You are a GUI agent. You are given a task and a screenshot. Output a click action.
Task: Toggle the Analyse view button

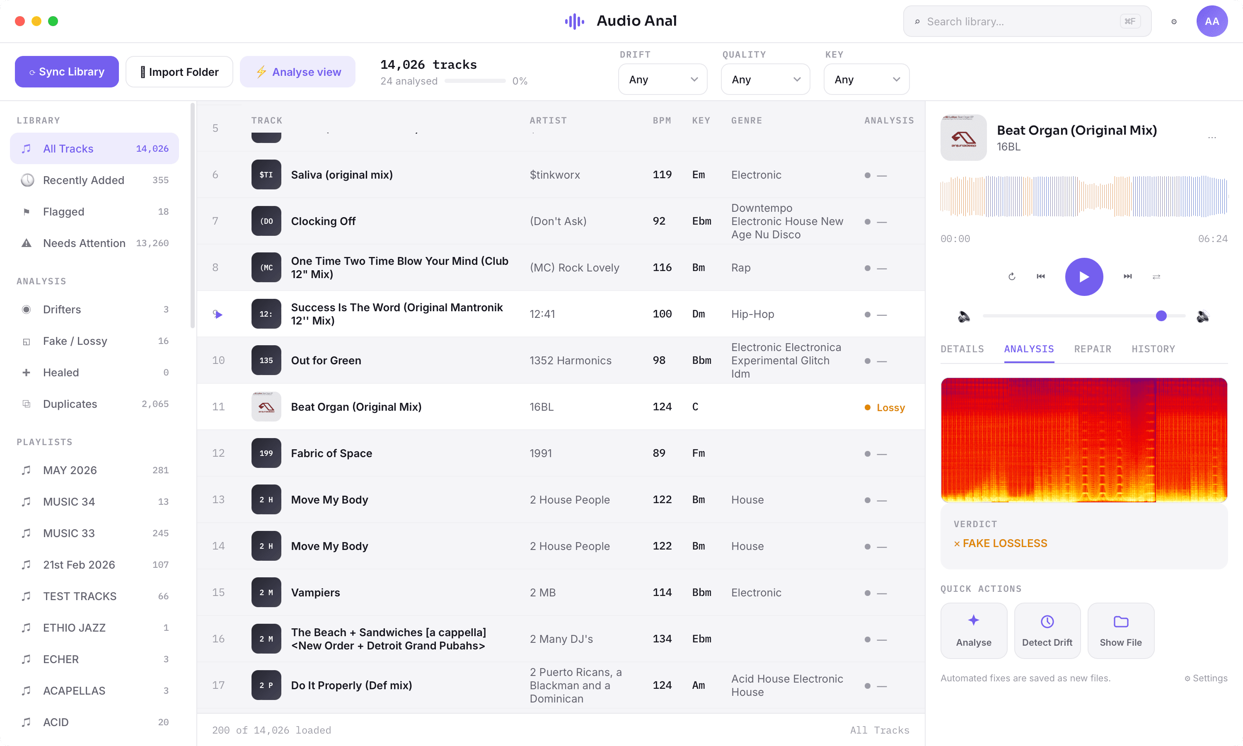(x=297, y=72)
